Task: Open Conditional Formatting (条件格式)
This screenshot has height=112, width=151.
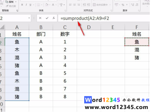Action: pyautogui.click(x=146, y=4)
